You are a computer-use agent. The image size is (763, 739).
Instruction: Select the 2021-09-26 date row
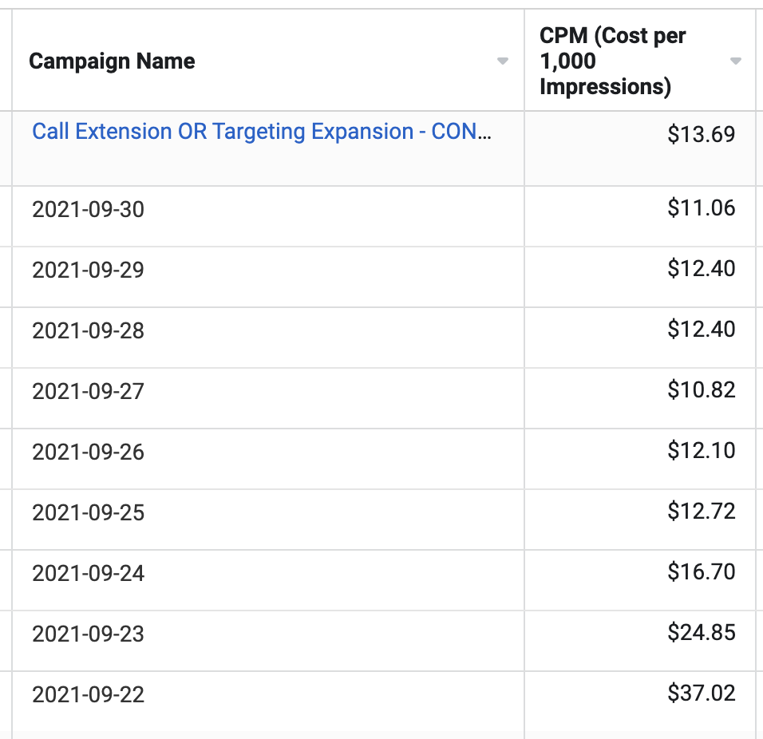click(88, 452)
